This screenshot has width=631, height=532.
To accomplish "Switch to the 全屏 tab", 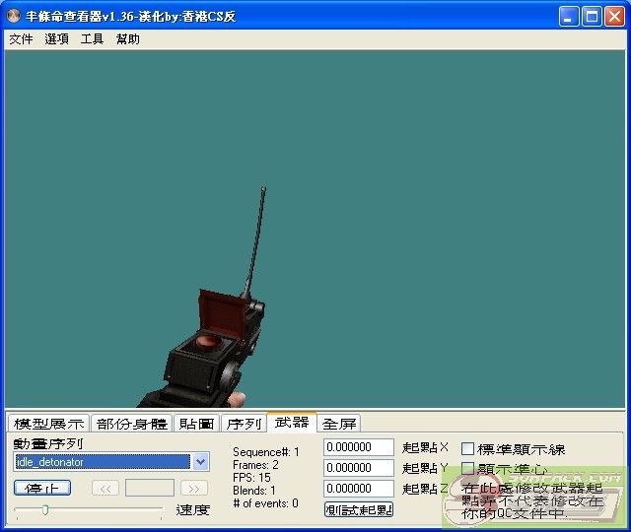I will [339, 424].
